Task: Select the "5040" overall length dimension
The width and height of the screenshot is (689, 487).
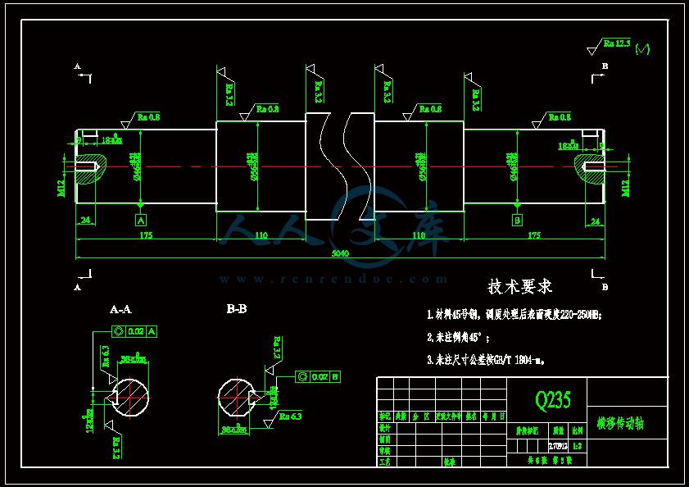Action: (x=340, y=253)
